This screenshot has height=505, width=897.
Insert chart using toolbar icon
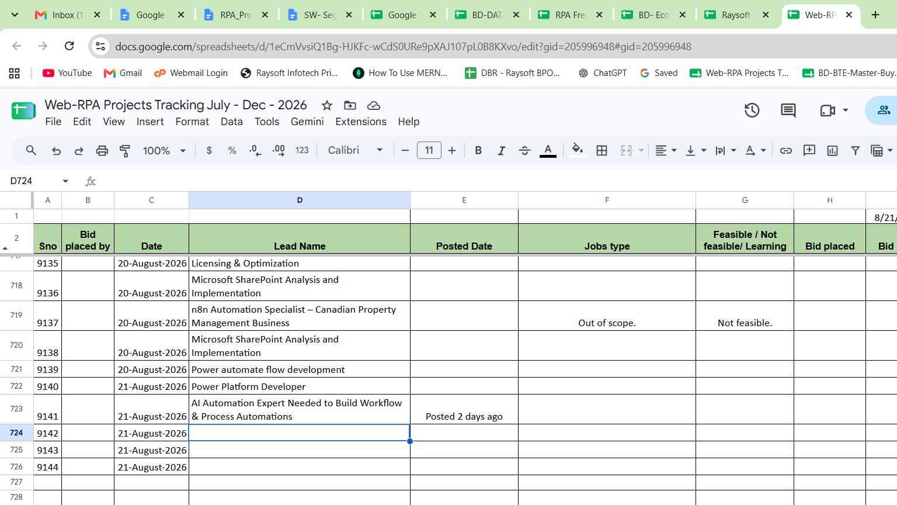[x=832, y=151]
